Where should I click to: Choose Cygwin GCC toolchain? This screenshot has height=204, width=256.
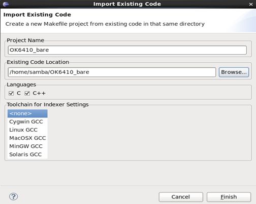click(27, 121)
